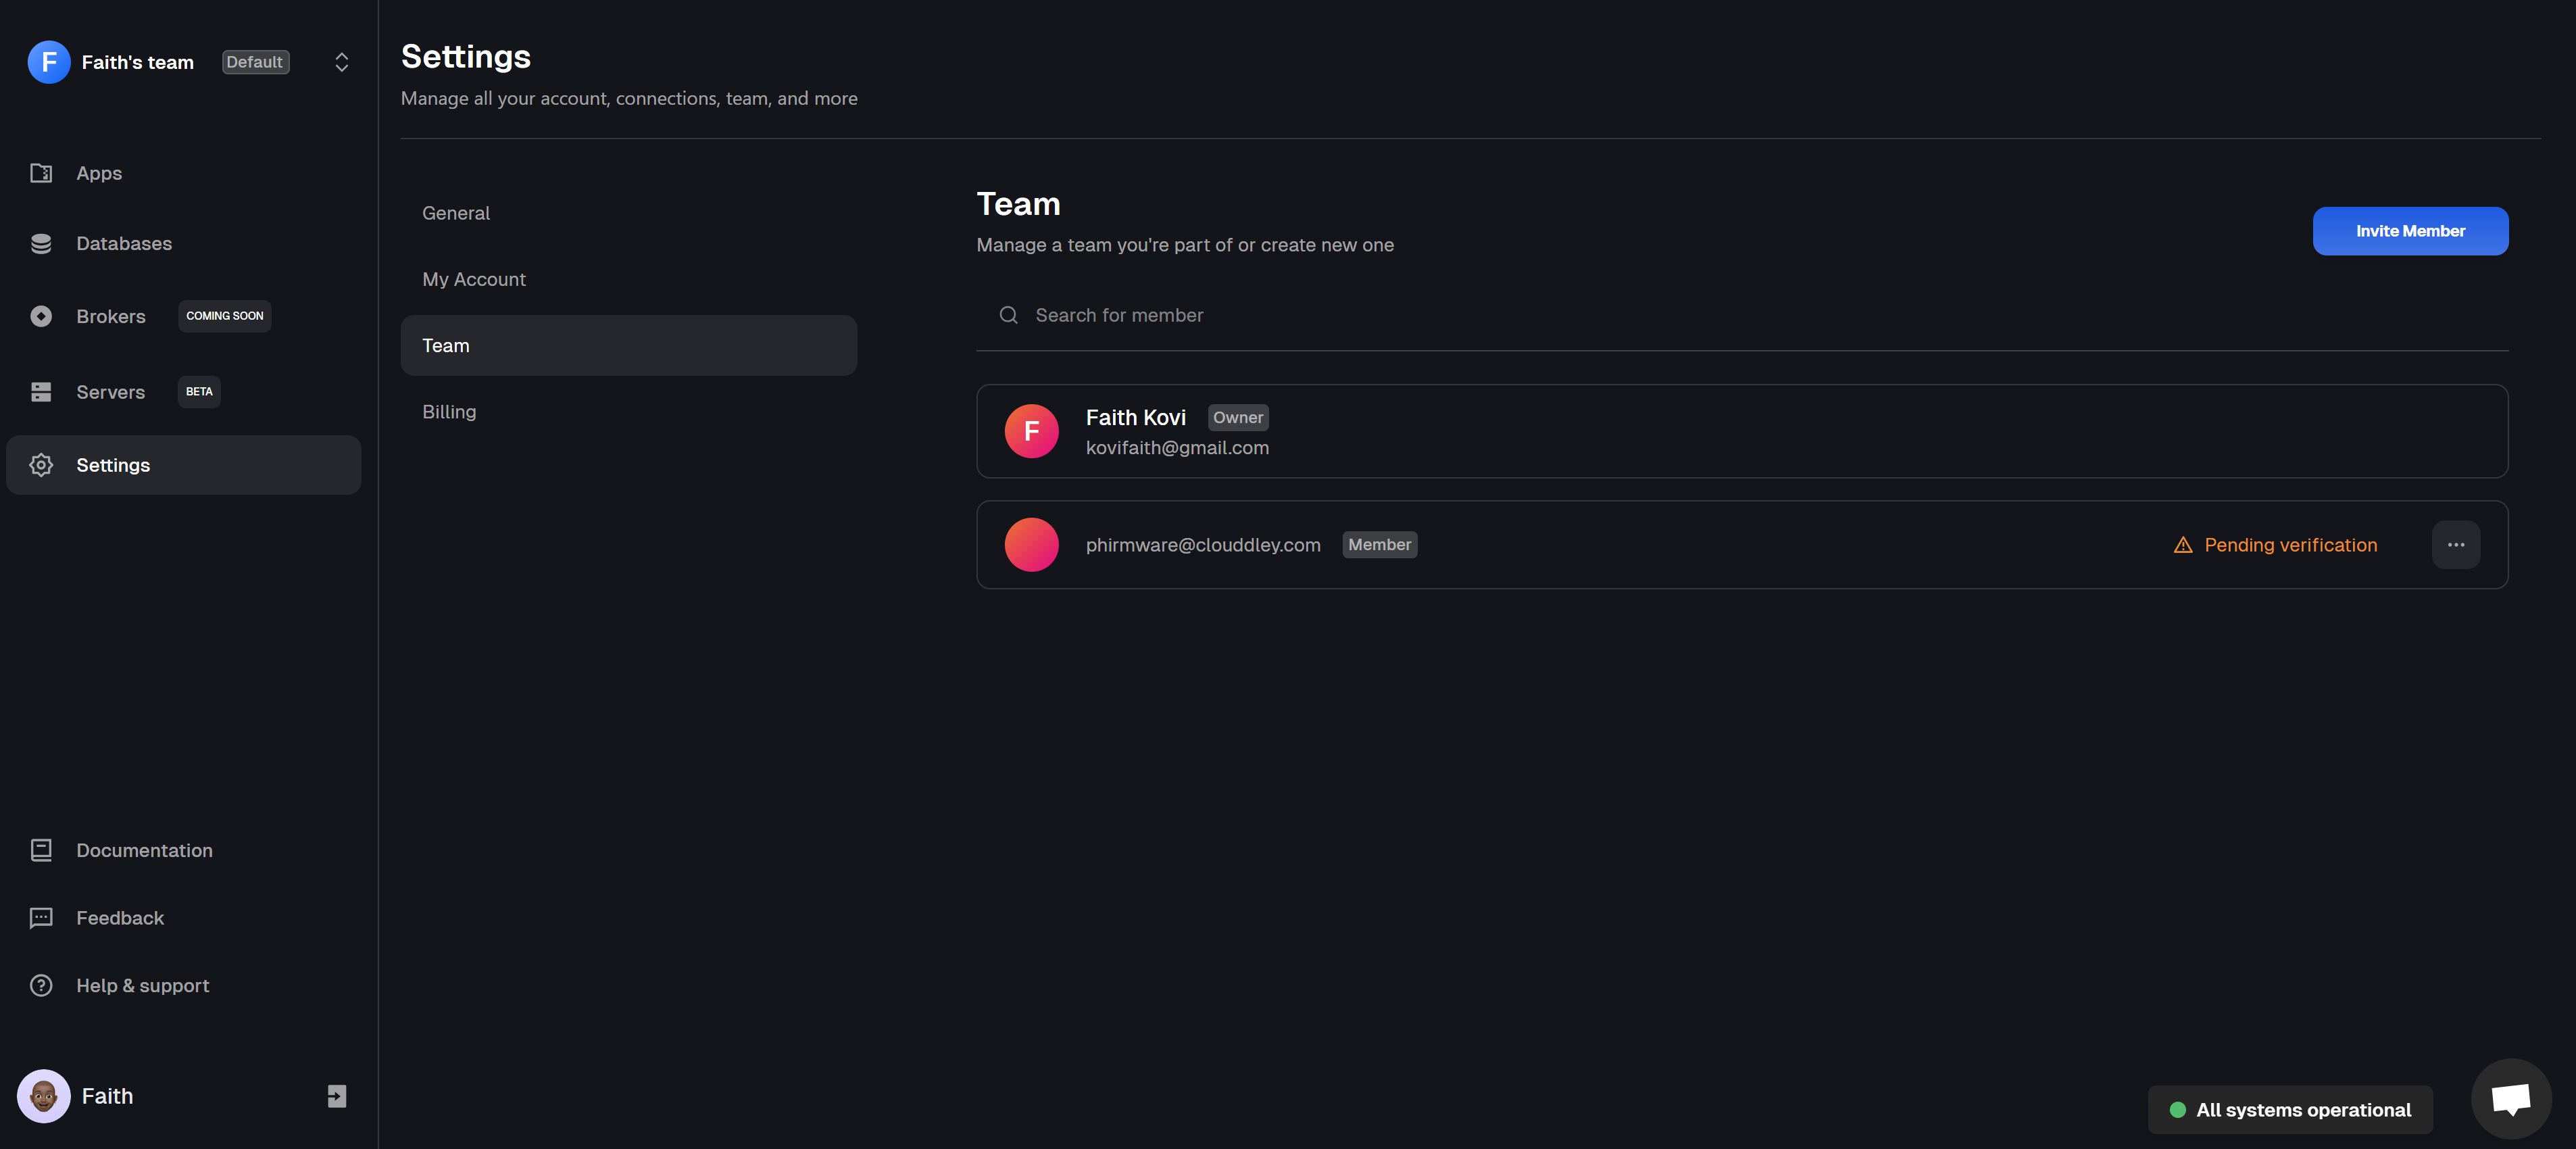2576x1149 pixels.
Task: Open Databases via its stack icon
Action: 41,244
